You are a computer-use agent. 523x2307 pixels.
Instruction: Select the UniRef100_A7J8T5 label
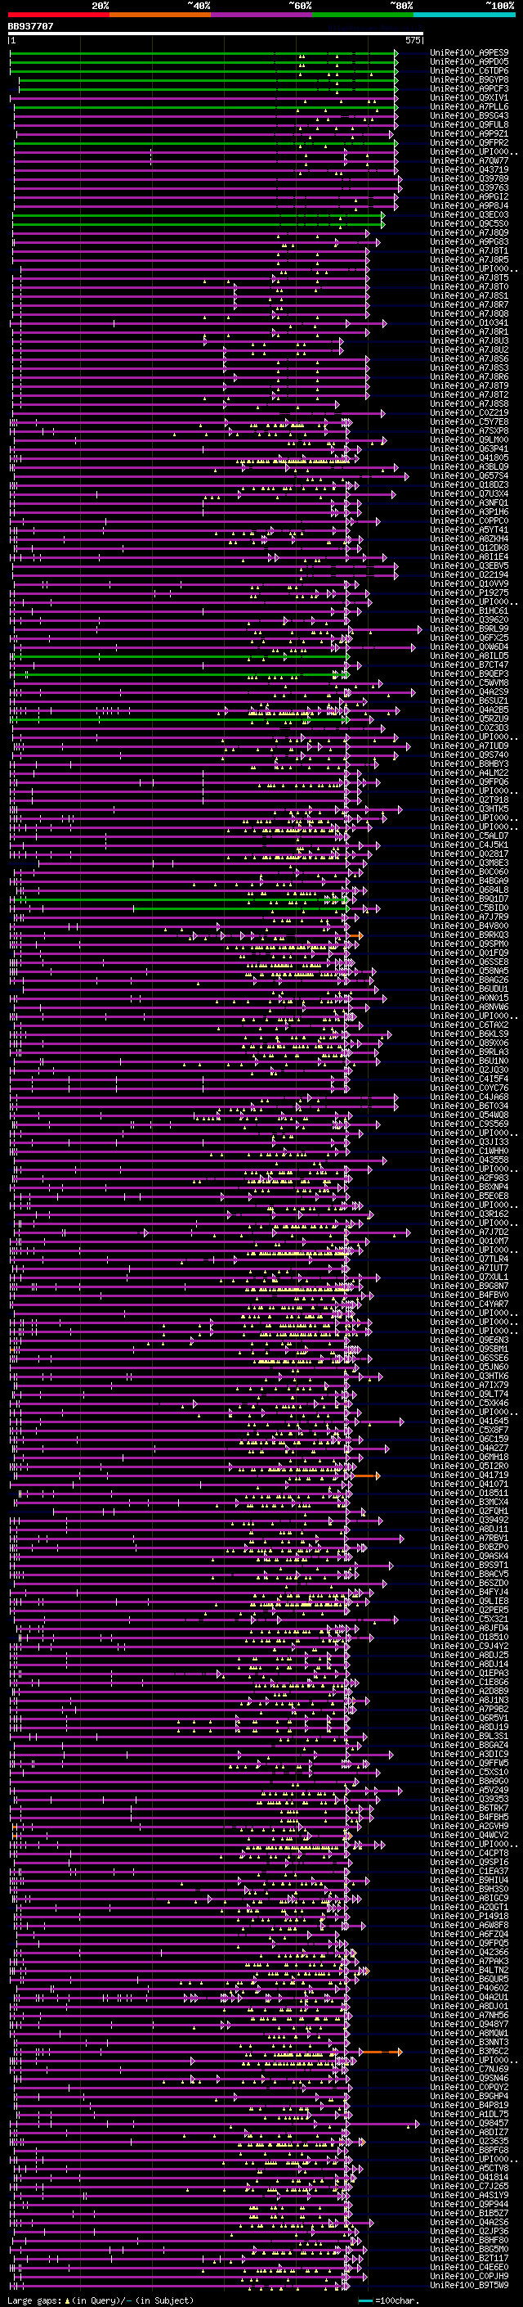[x=469, y=277]
